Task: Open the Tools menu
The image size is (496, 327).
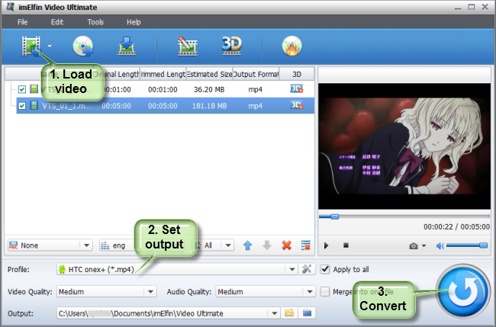Action: click(x=95, y=22)
